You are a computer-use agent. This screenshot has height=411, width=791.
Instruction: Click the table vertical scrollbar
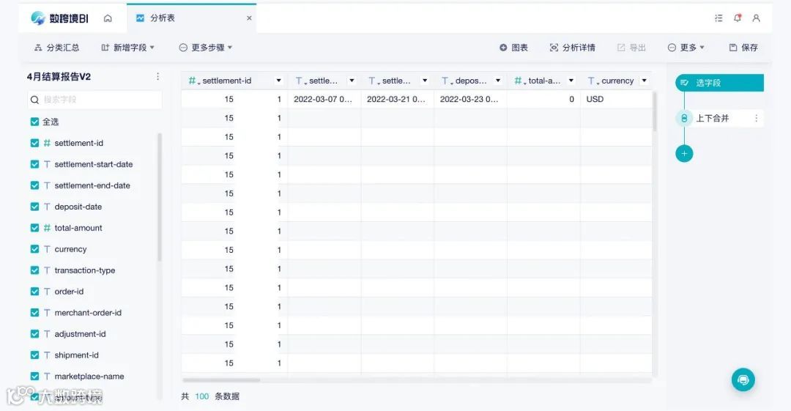[655, 112]
